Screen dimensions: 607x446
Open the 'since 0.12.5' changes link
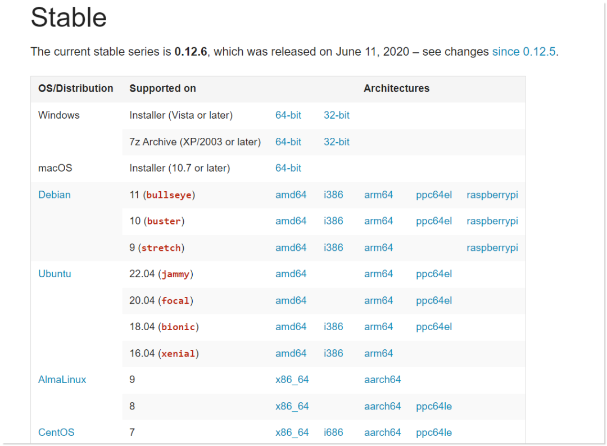point(524,52)
